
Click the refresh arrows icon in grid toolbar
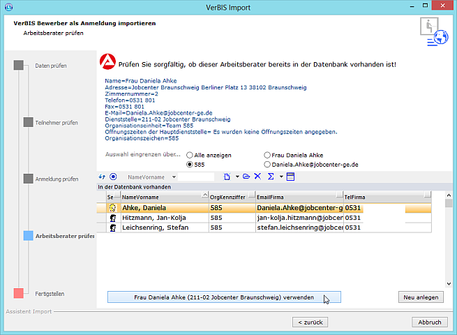tap(102, 177)
